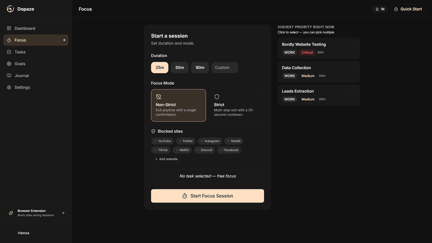The height and width of the screenshot is (243, 432).
Task: Click the Tasks checkmark icon
Action: (9, 52)
